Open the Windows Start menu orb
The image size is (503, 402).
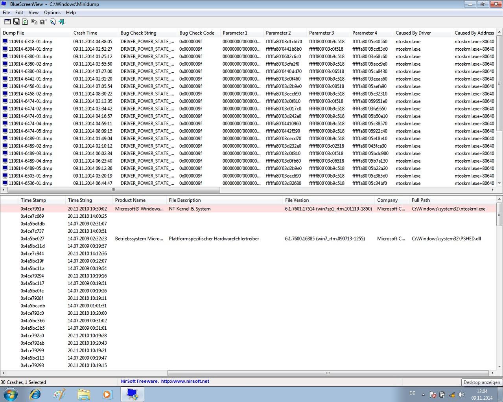pyautogui.click(x=10, y=394)
